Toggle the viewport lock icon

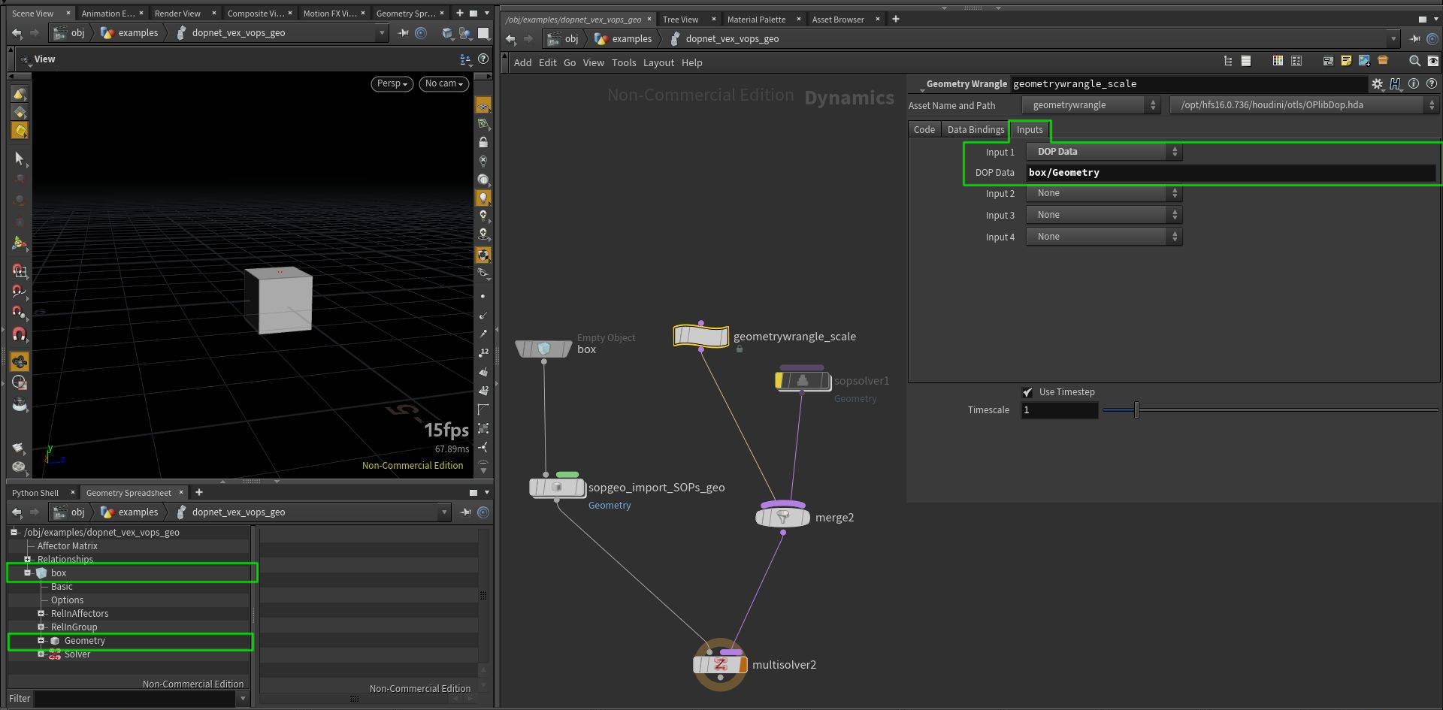pyautogui.click(x=483, y=142)
